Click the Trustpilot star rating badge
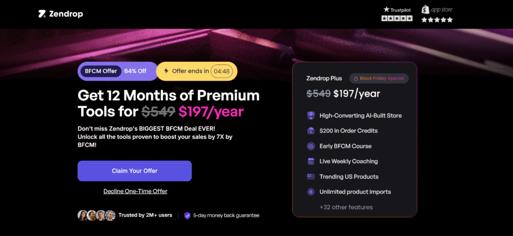 pos(397,14)
